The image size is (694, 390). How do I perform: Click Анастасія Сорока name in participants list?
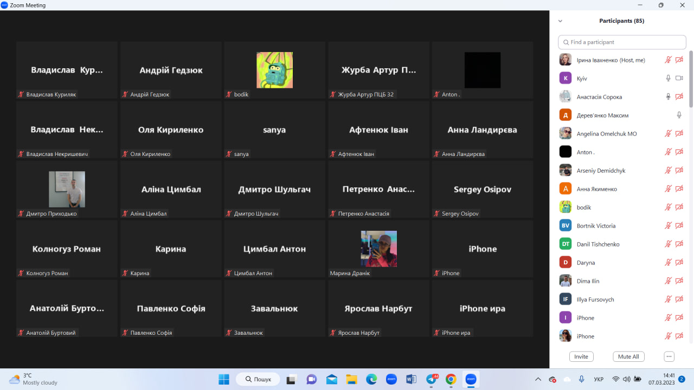599,97
